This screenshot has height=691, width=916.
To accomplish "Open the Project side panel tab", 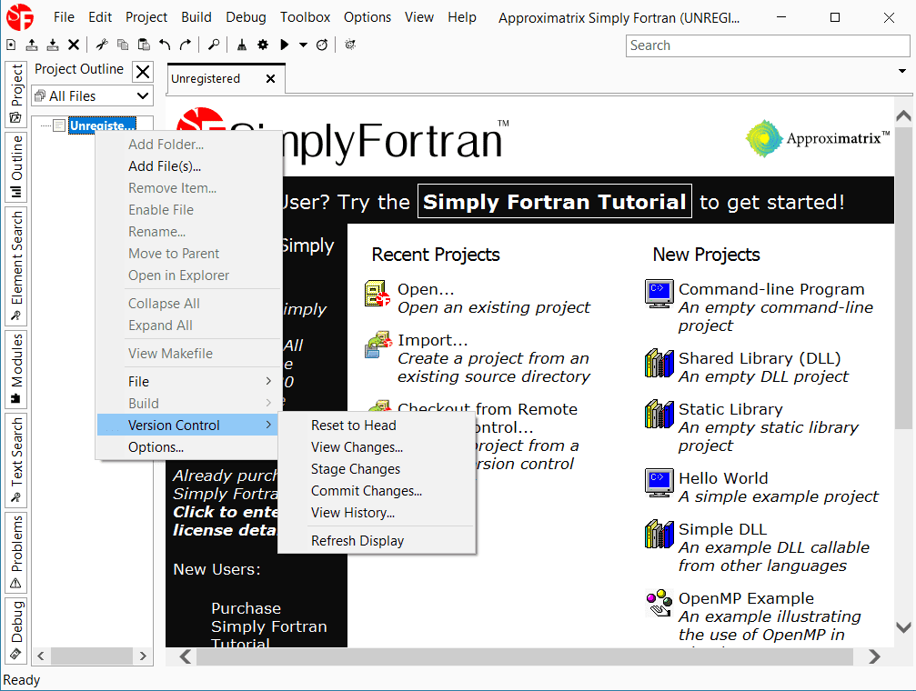I will 16,94.
